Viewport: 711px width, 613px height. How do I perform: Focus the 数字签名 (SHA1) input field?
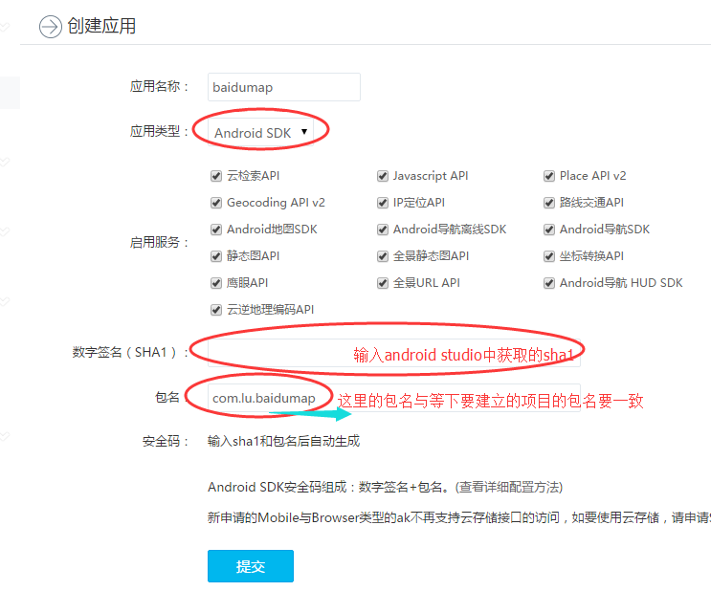[394, 353]
